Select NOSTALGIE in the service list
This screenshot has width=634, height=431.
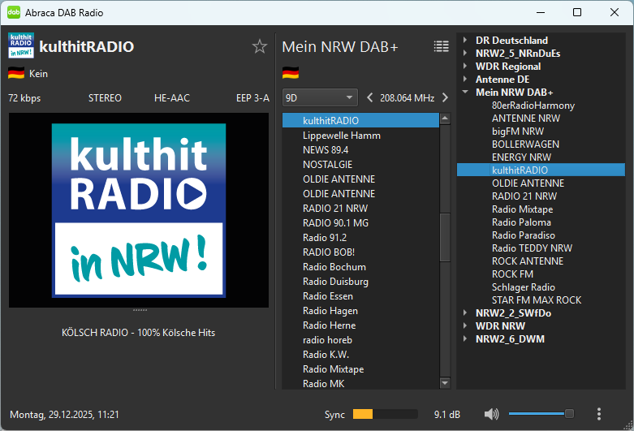click(327, 165)
